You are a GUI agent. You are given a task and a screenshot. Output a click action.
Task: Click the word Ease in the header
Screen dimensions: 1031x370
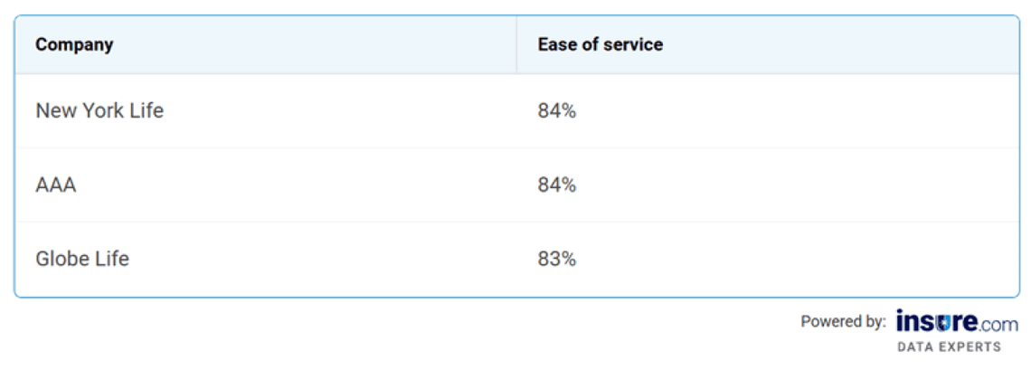click(554, 44)
